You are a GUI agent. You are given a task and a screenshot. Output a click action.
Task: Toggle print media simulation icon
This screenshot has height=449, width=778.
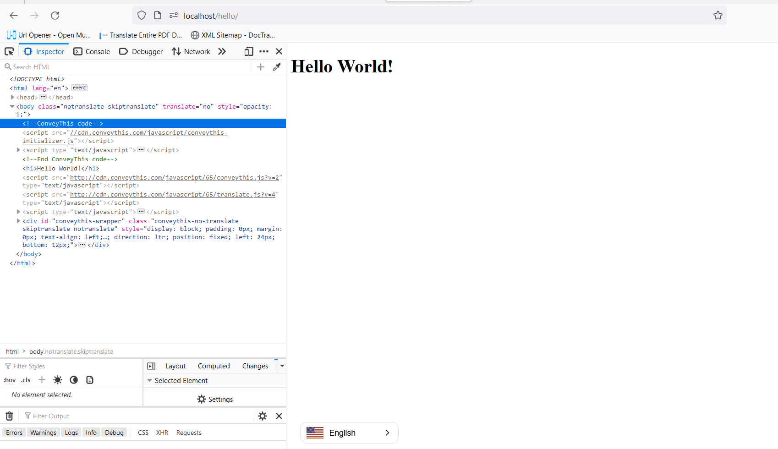(x=90, y=380)
